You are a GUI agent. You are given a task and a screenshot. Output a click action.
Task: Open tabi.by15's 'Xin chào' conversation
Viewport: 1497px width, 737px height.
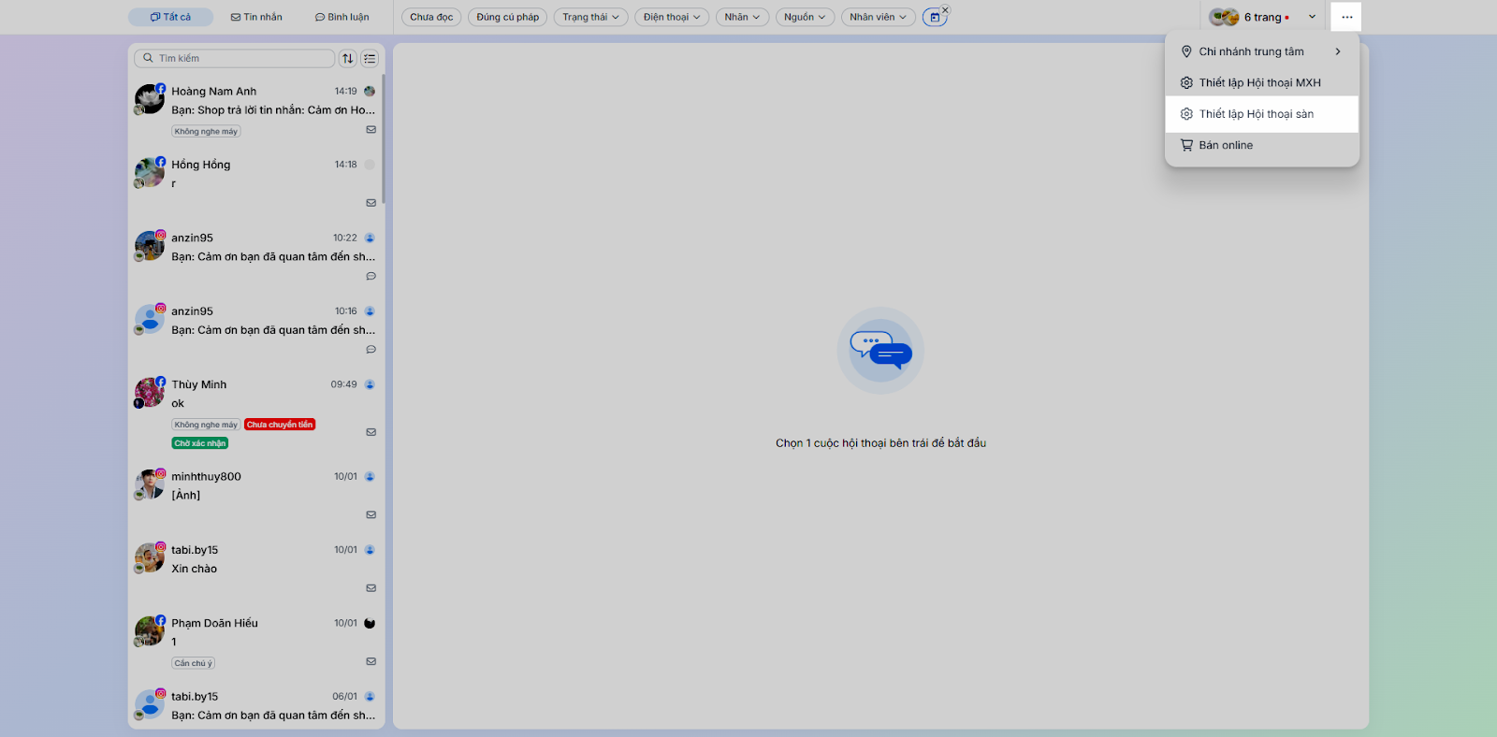pos(256,569)
